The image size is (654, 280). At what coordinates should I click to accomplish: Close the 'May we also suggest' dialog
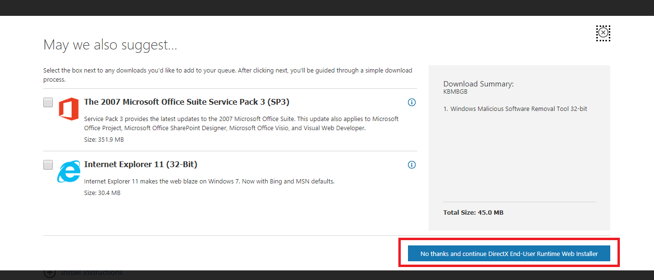pyautogui.click(x=603, y=33)
